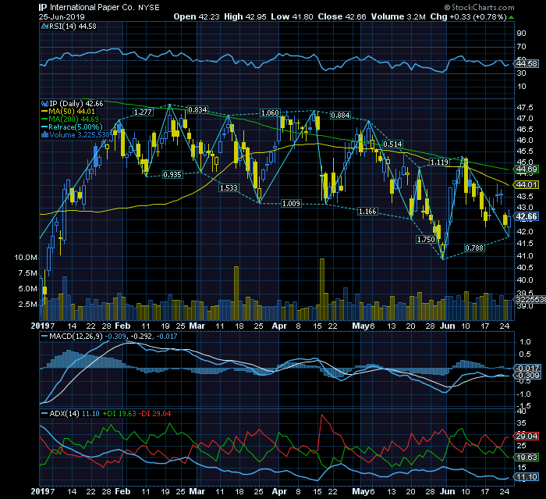Click the Volume 3,225,538 legend entry
The height and width of the screenshot is (499, 546).
(x=76, y=134)
